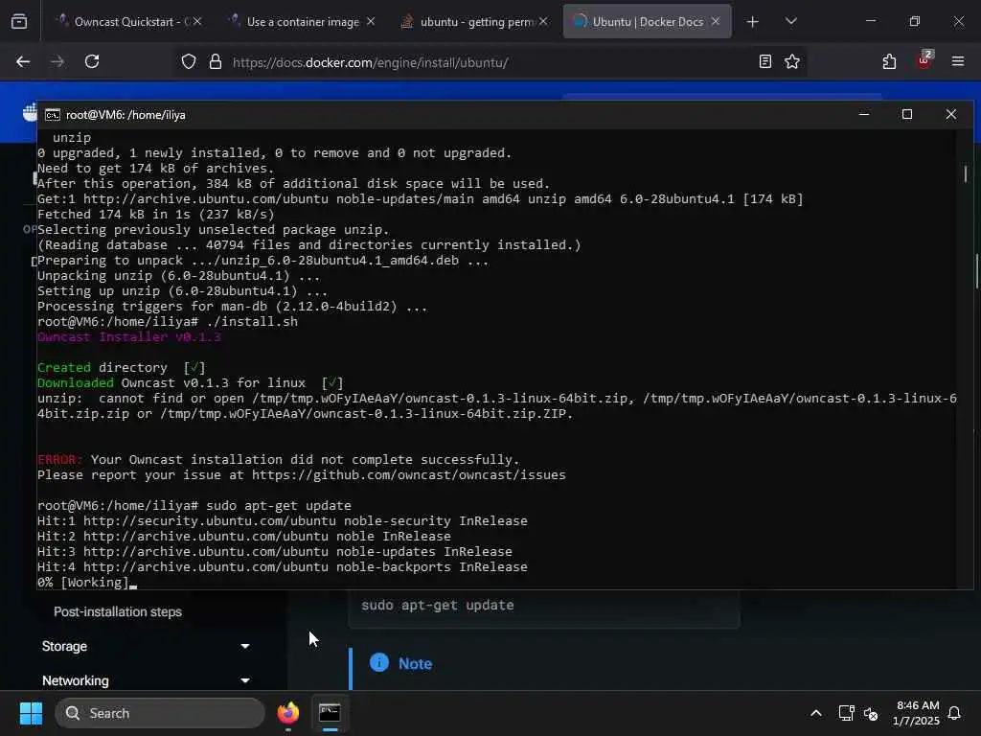Open a new browser tab
Screen dimensions: 981x736
click(x=753, y=22)
